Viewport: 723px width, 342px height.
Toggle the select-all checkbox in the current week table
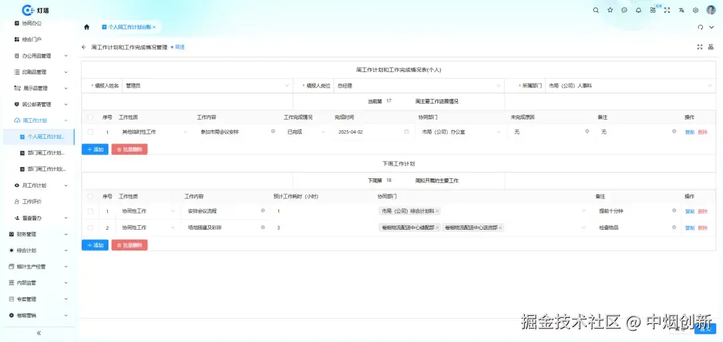[x=90, y=118]
